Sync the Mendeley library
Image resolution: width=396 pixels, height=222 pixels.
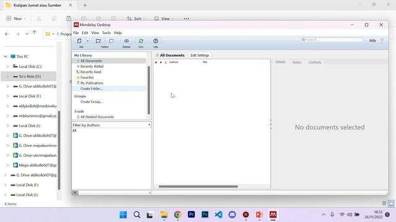click(141, 41)
